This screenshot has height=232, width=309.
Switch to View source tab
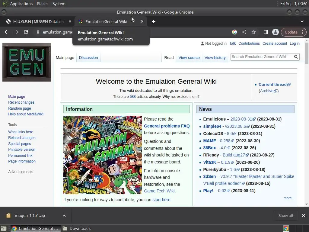[x=189, y=58]
